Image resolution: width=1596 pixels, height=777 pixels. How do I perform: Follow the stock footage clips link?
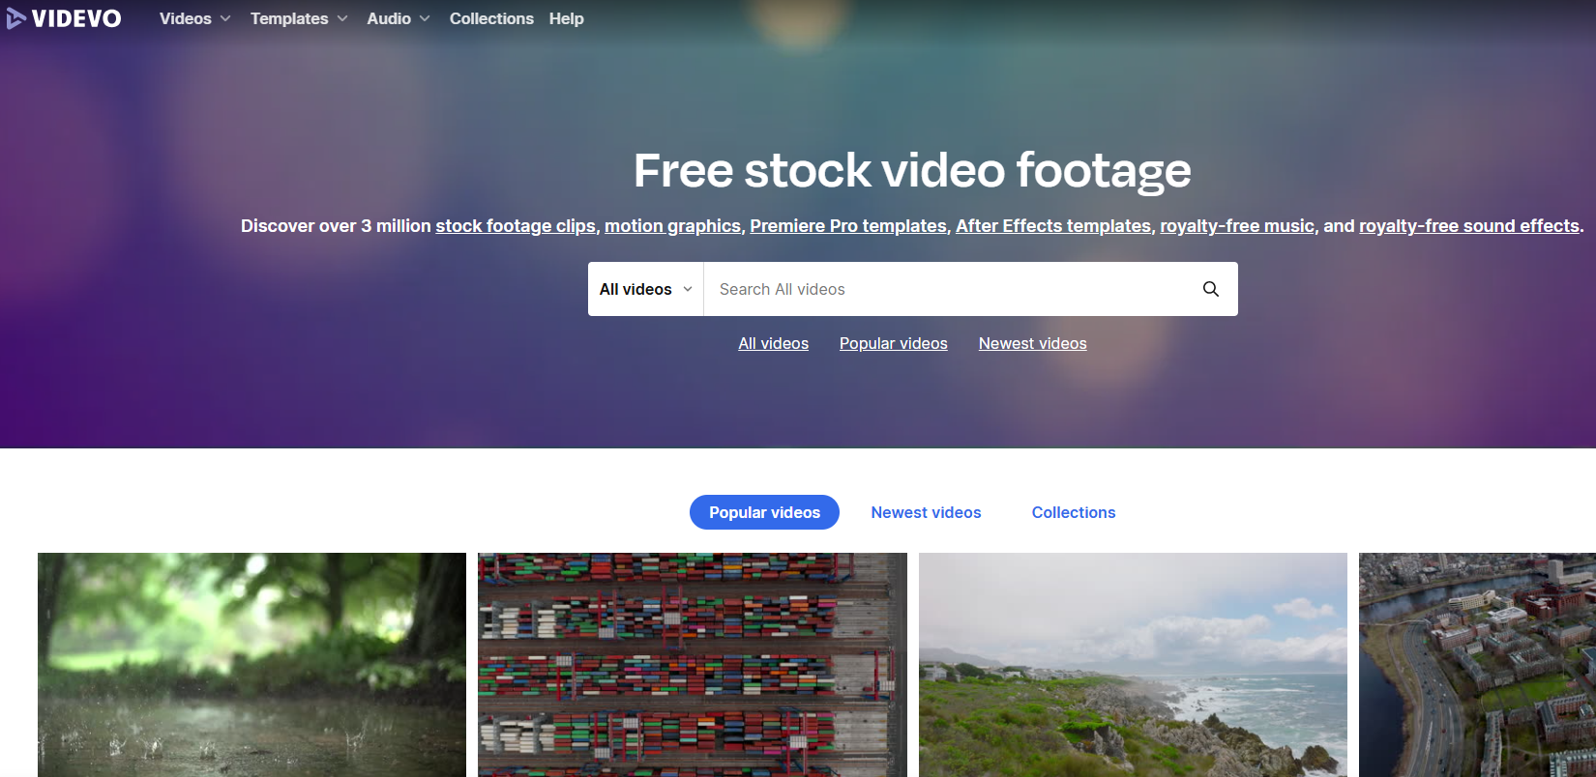[516, 226]
